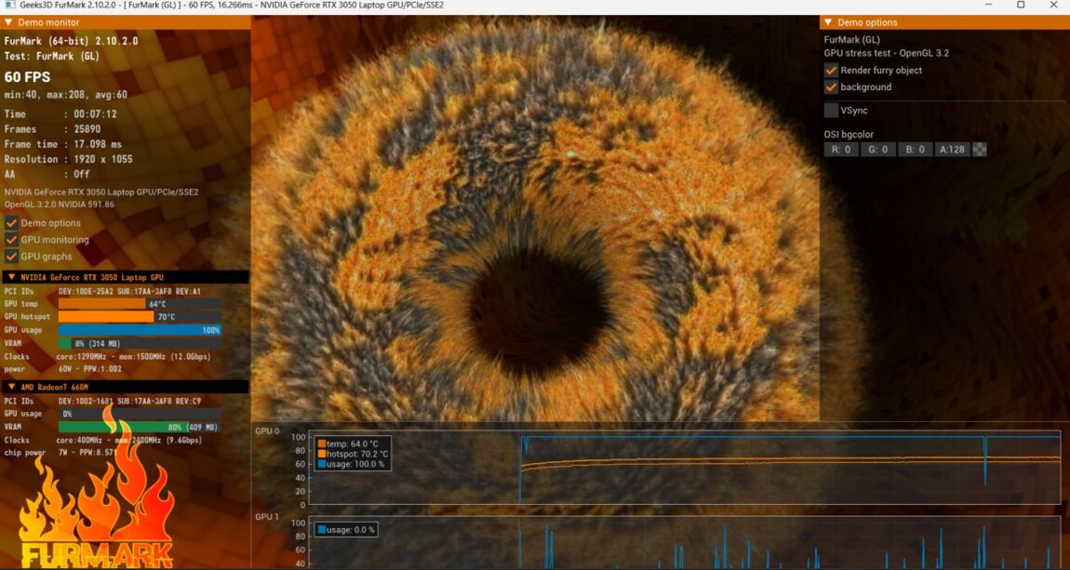Collapse the NVIDIA GeForce RTX 3050 section
1070x570 pixels.
point(10,278)
